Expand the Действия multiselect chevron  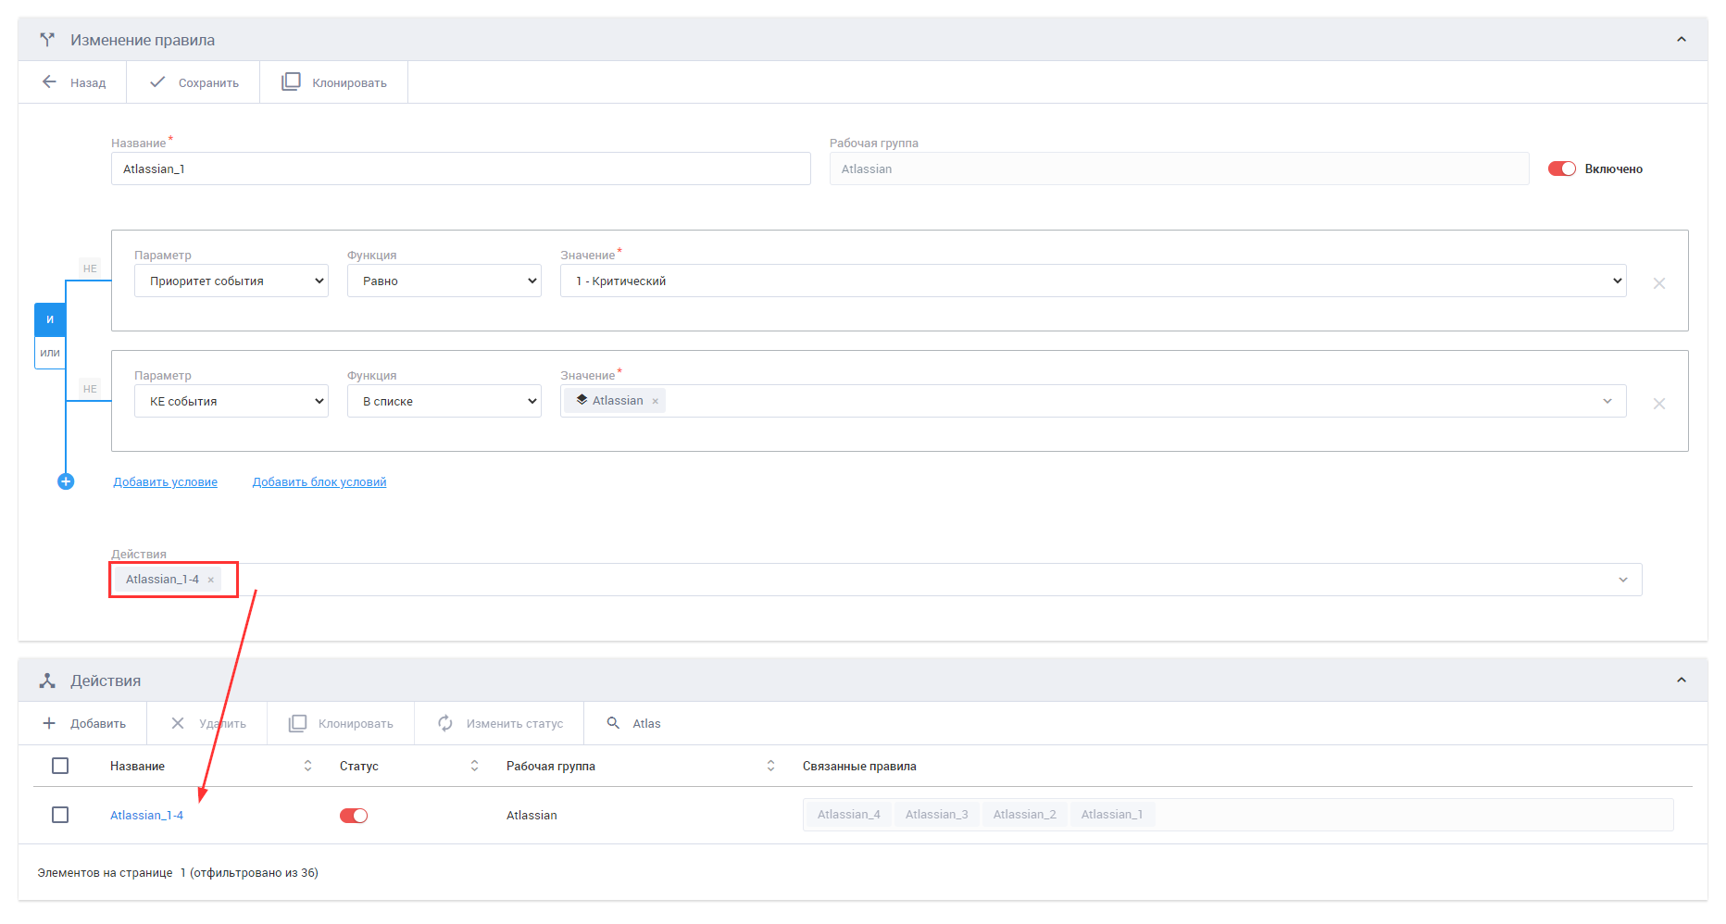(x=1623, y=580)
